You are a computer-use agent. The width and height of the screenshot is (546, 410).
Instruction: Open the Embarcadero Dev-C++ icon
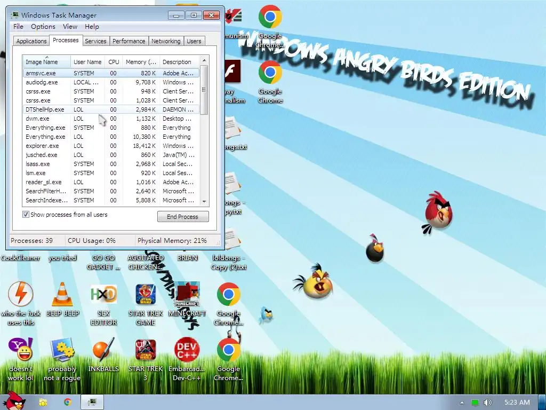tap(187, 359)
